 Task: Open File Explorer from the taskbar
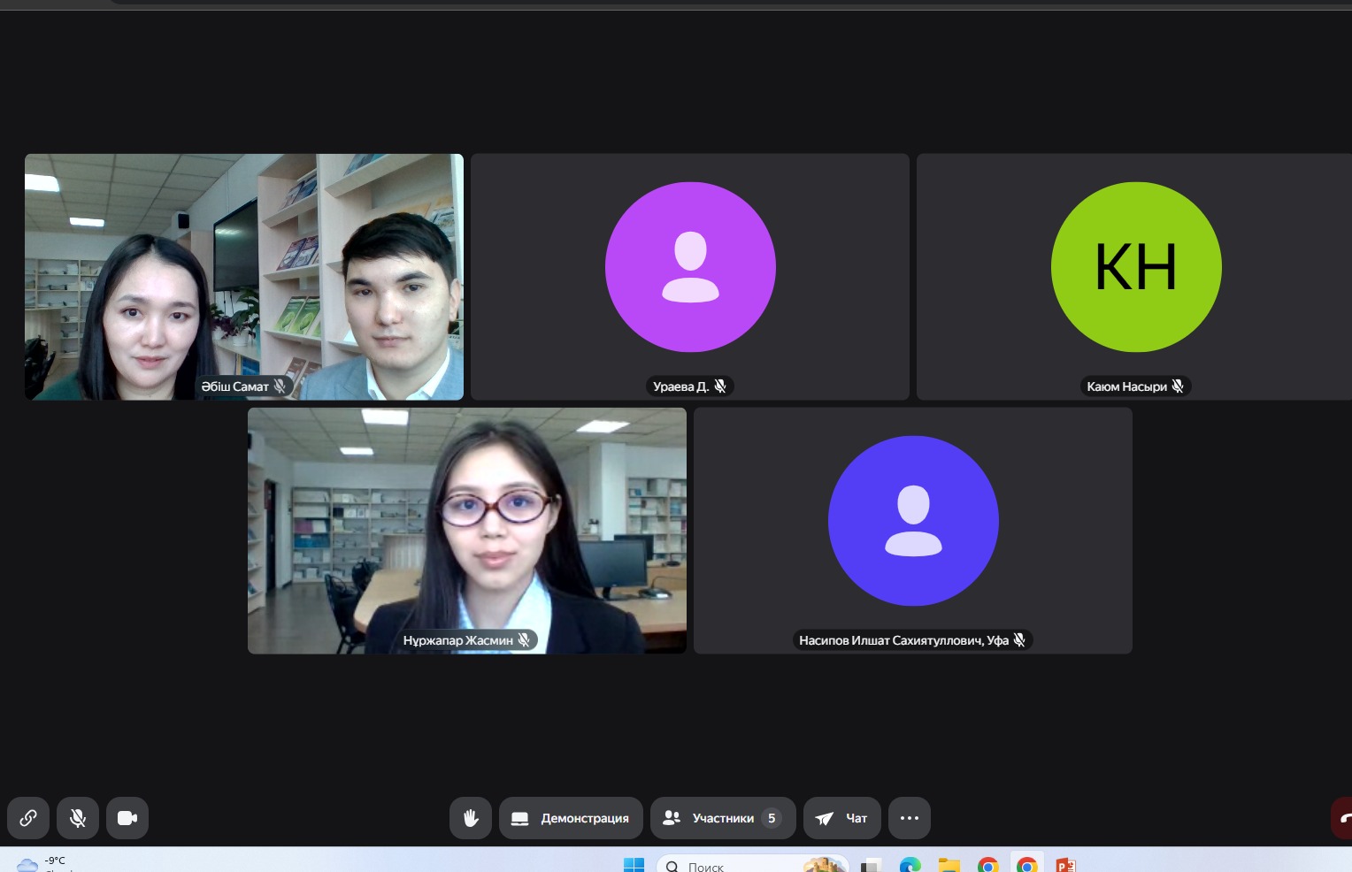pos(949,865)
